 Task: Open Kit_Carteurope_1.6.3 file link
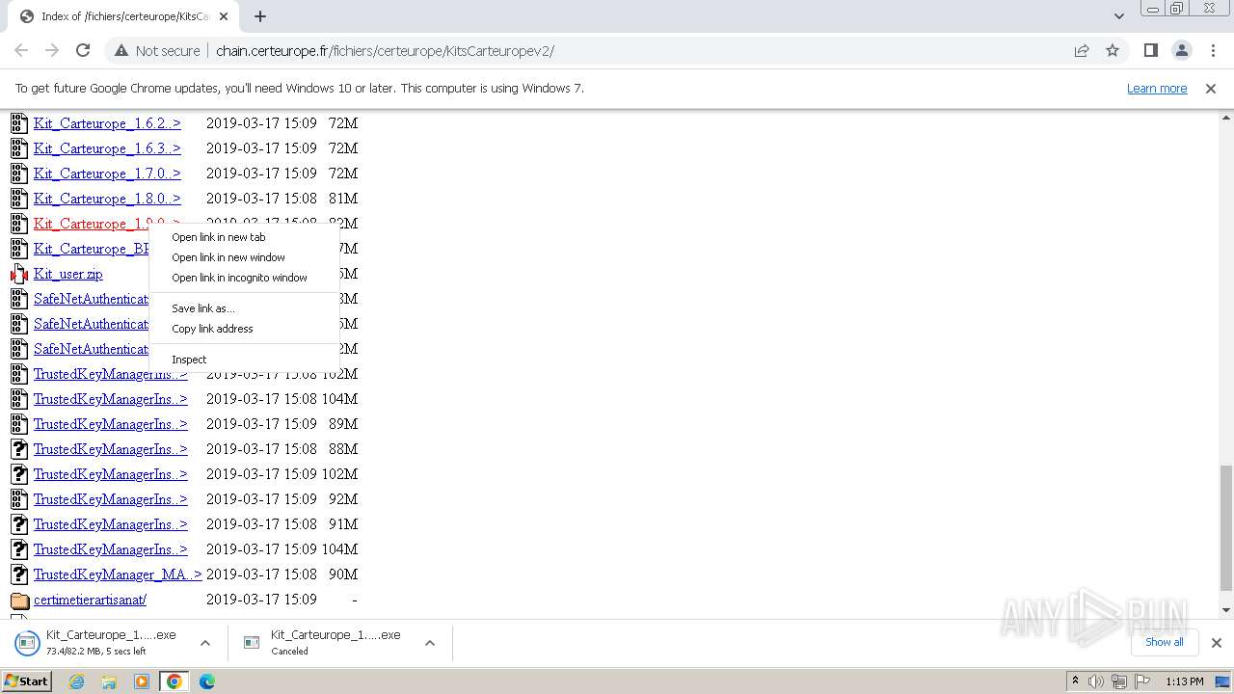[x=107, y=148]
